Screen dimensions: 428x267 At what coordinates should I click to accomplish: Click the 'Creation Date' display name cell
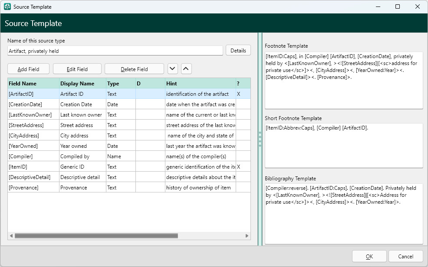coord(83,104)
